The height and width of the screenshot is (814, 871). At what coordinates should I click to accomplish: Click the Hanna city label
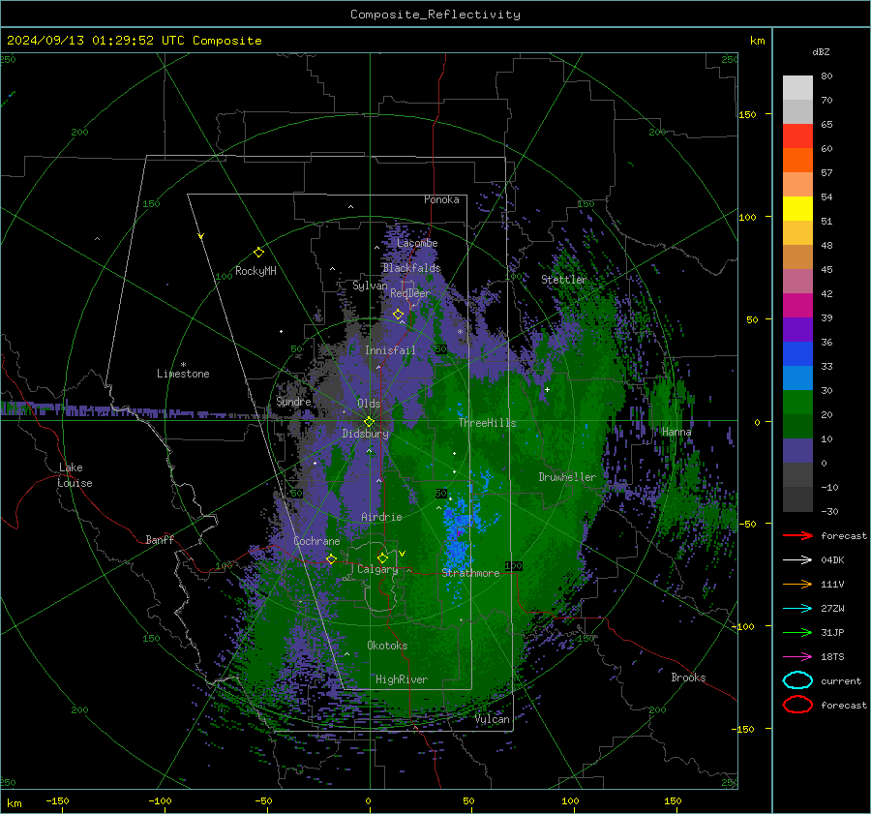coord(676,432)
